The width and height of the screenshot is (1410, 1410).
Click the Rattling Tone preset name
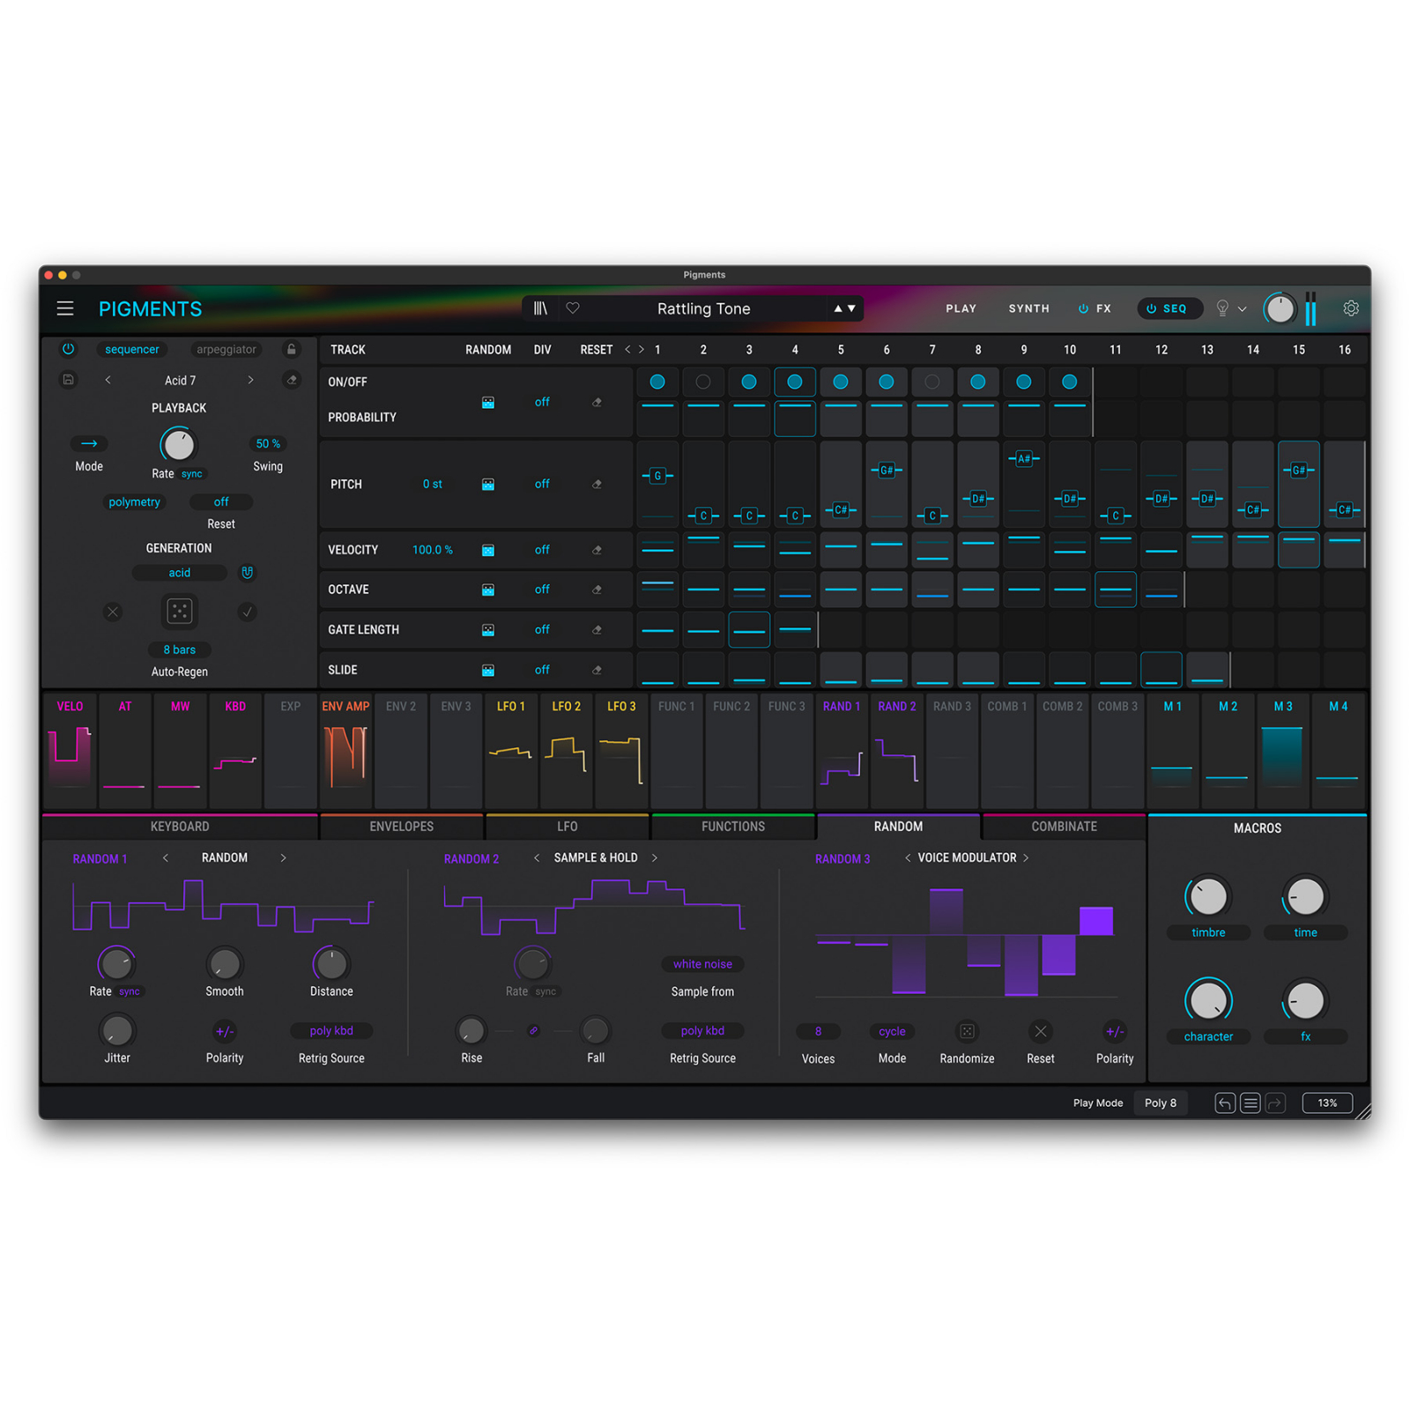coord(704,308)
